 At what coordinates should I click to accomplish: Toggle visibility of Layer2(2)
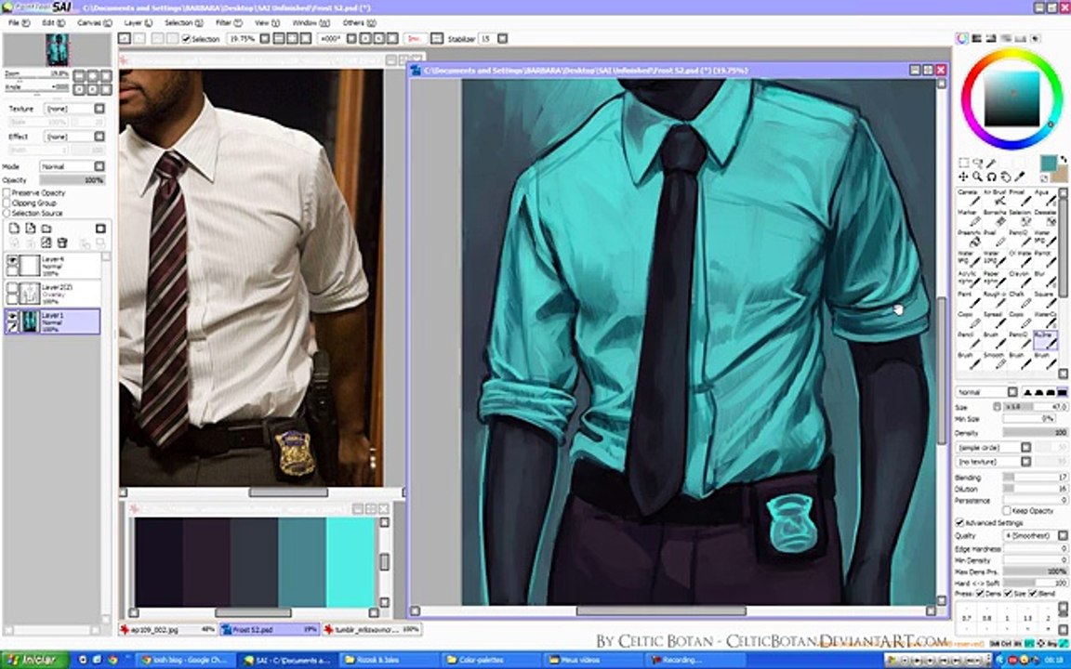(x=11, y=288)
